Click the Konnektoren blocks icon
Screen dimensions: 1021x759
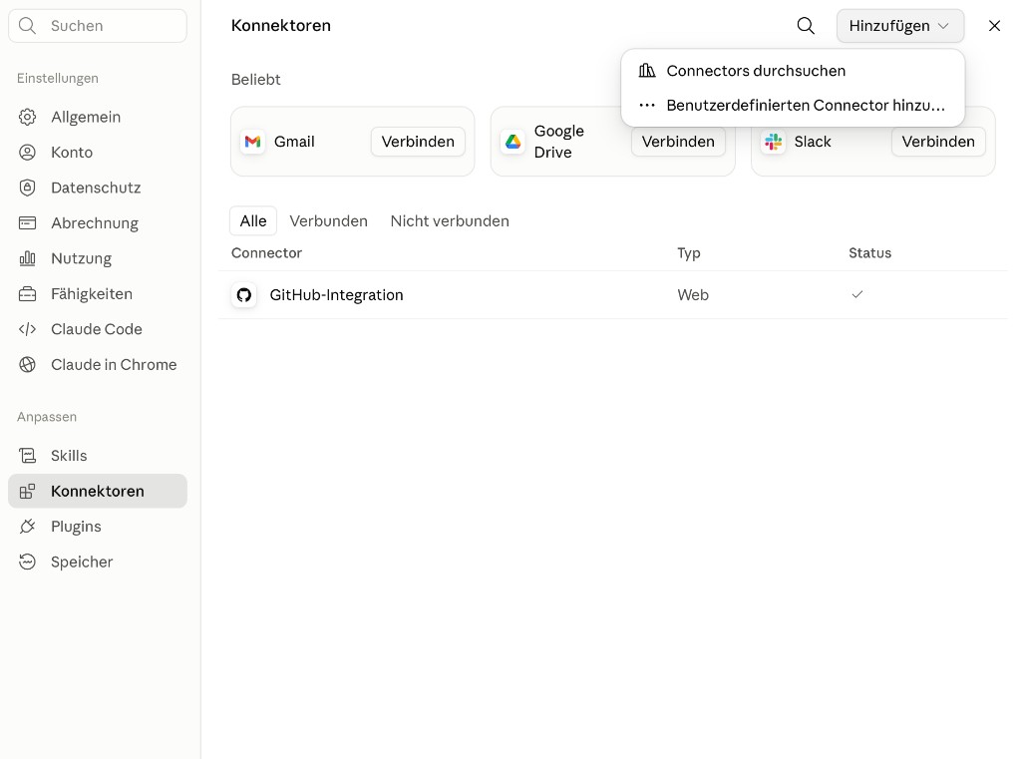27,492
